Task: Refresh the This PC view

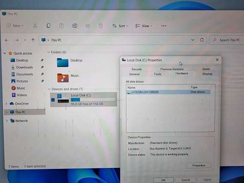Action: click(x=202, y=40)
